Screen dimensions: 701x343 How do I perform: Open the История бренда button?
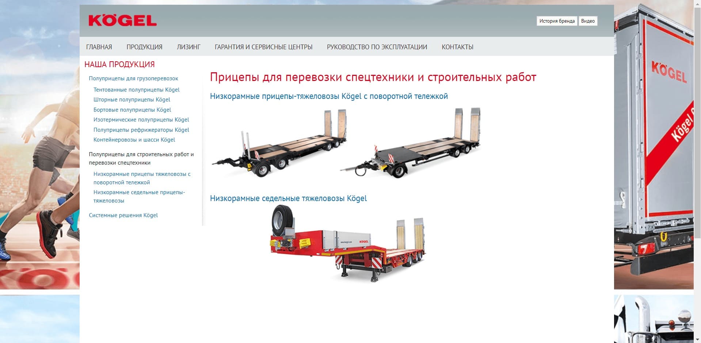click(x=557, y=21)
